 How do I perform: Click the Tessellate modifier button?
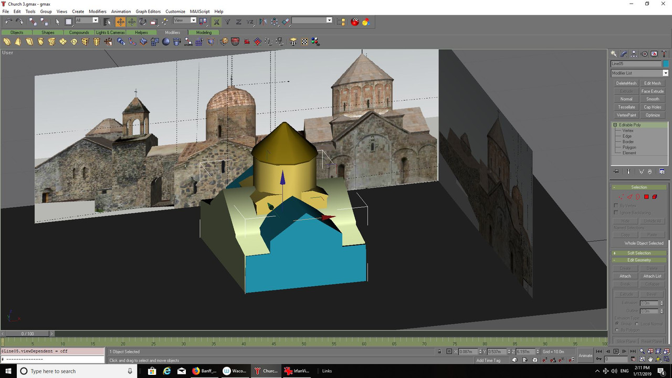tap(626, 107)
